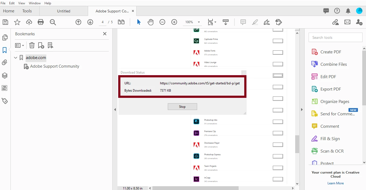Go to the next page arrow
366x190 pixels.
(90, 22)
